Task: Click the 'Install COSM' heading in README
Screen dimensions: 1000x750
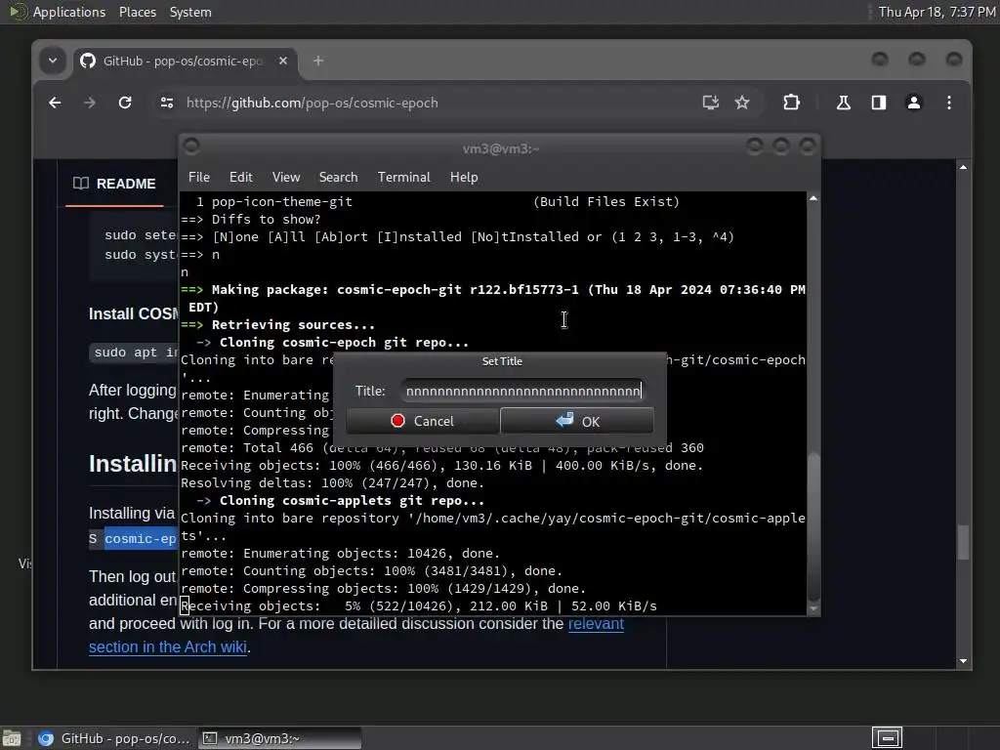Action: point(133,313)
